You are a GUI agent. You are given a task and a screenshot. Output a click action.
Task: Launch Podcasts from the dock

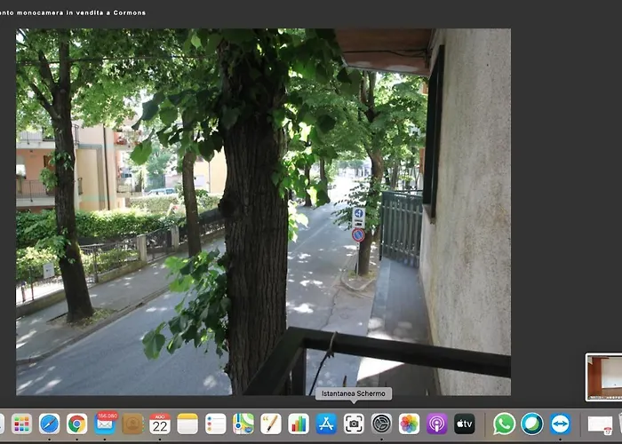tap(437, 424)
